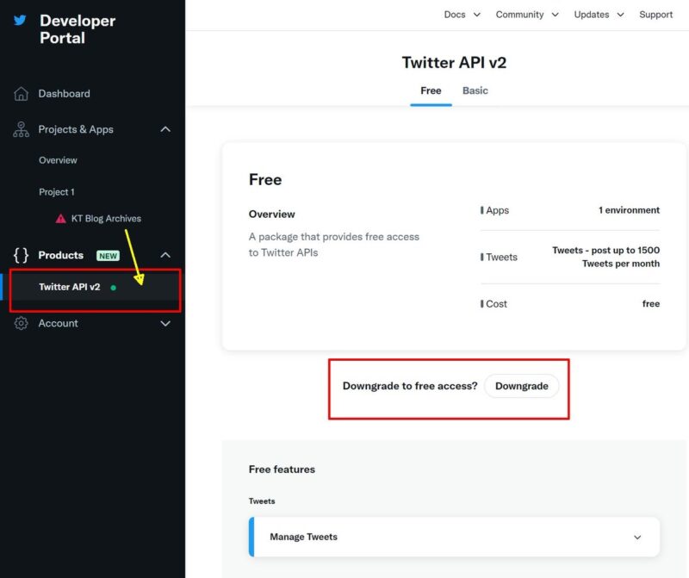Click the NEW badge next to Products
The width and height of the screenshot is (689, 578).
tap(110, 255)
